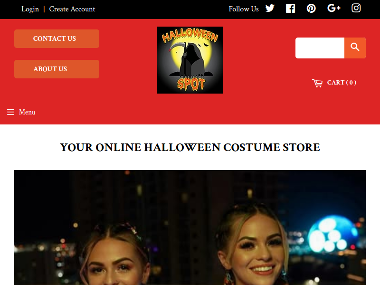Image resolution: width=380 pixels, height=285 pixels.
Task: Expand the Menu label
Action: click(x=27, y=112)
